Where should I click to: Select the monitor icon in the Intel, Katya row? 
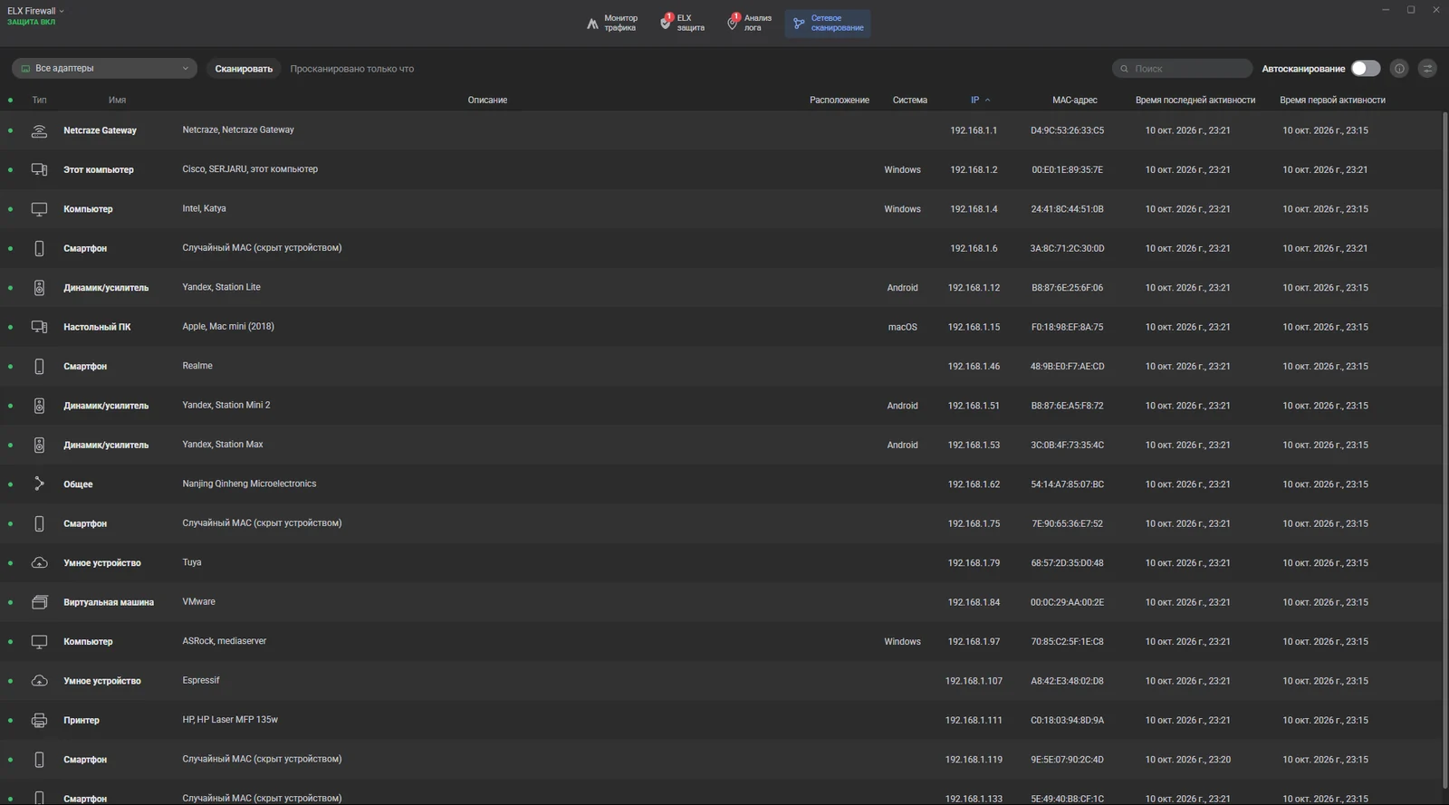pyautogui.click(x=39, y=209)
